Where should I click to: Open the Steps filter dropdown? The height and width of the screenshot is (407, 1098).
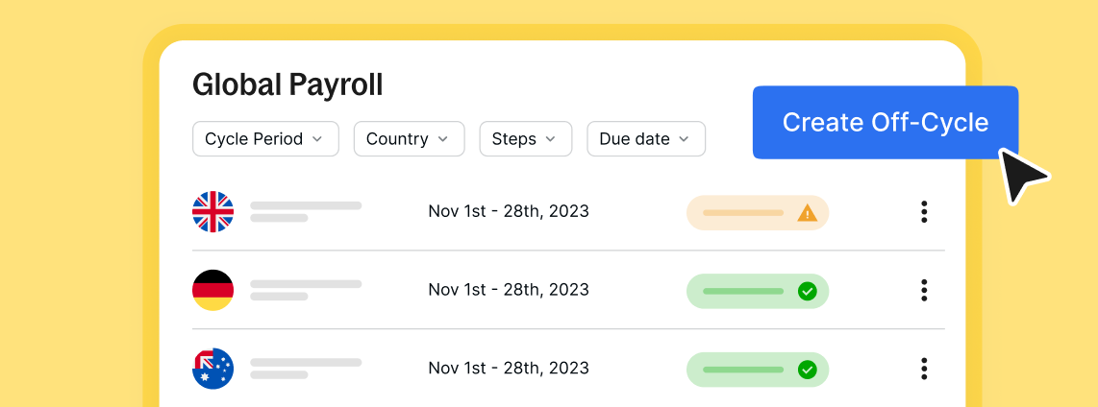pos(525,139)
